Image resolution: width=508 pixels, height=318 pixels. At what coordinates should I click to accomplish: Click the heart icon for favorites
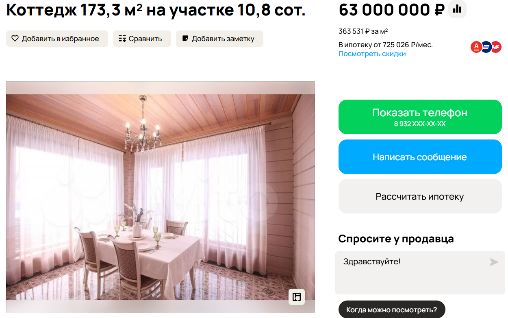pos(15,39)
